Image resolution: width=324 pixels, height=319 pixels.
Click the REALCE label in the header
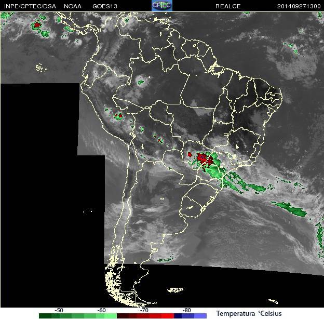[228, 6]
